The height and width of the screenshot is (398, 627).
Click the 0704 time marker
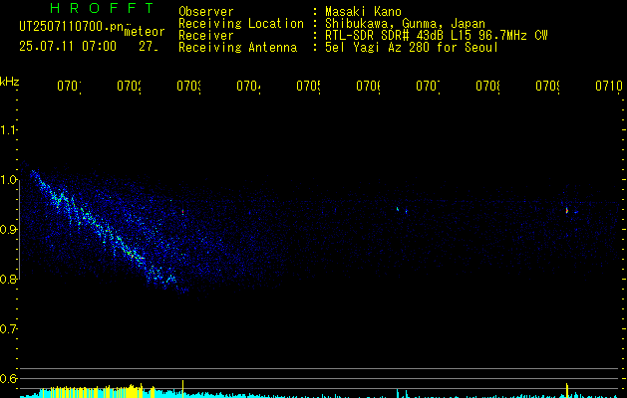[x=248, y=86]
